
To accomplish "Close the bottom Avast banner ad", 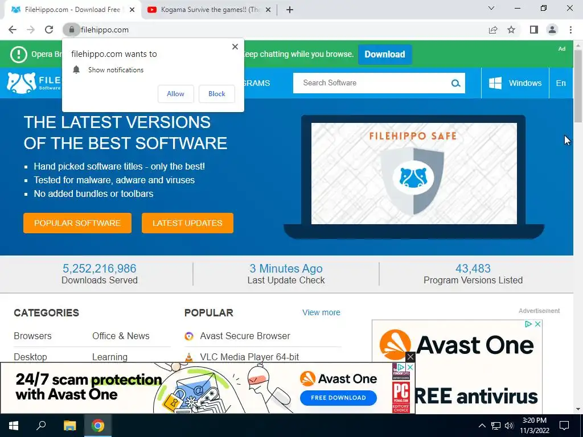I will click(x=410, y=357).
